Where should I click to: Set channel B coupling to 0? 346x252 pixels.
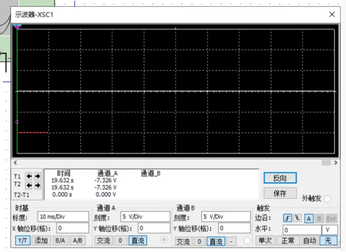(199, 241)
